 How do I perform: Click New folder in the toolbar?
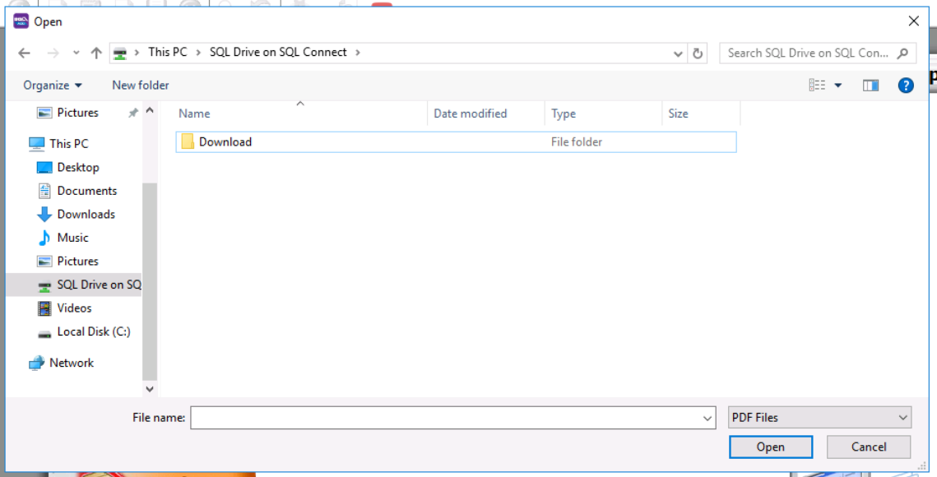tap(141, 86)
